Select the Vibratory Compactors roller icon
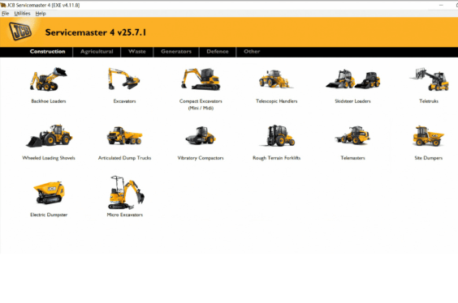The height and width of the screenshot is (303, 458). pyautogui.click(x=201, y=135)
